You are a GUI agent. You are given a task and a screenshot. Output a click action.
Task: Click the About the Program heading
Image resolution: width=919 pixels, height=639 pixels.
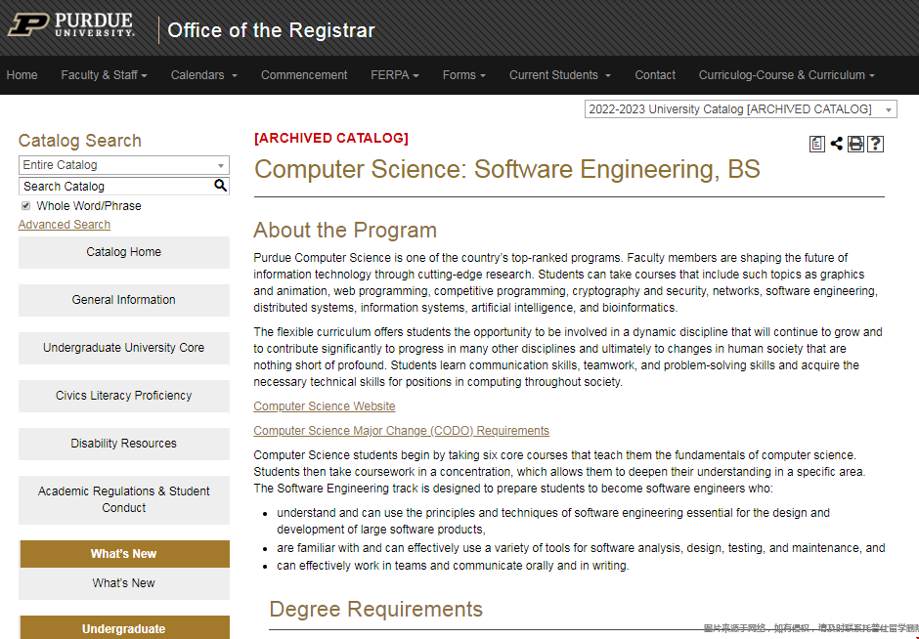pyautogui.click(x=345, y=231)
